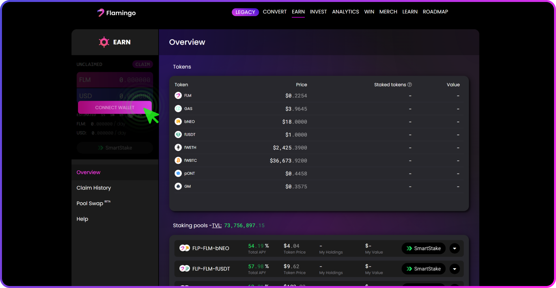The width and height of the screenshot is (556, 288).
Task: Click SmartStake for FLP-FLM-fUSDT pool
Action: 424,269
